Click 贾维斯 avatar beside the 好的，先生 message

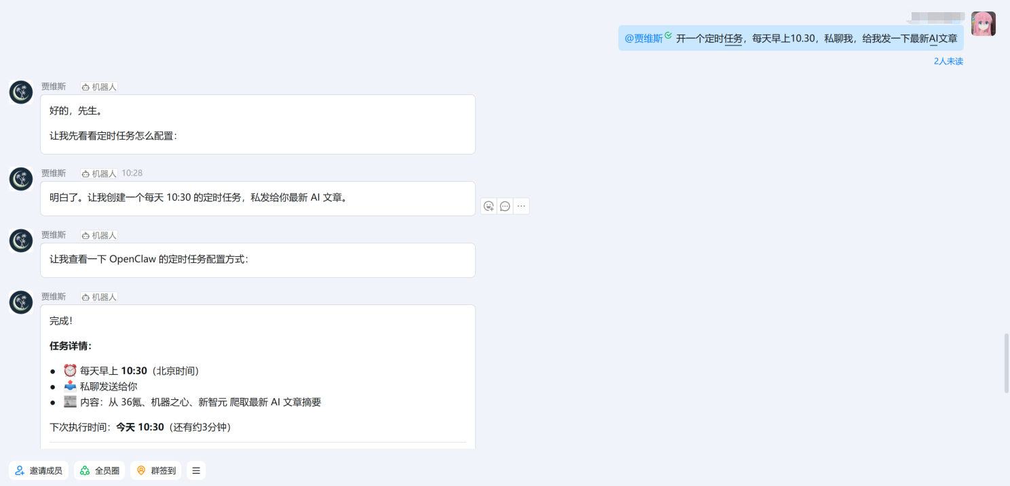[21, 92]
